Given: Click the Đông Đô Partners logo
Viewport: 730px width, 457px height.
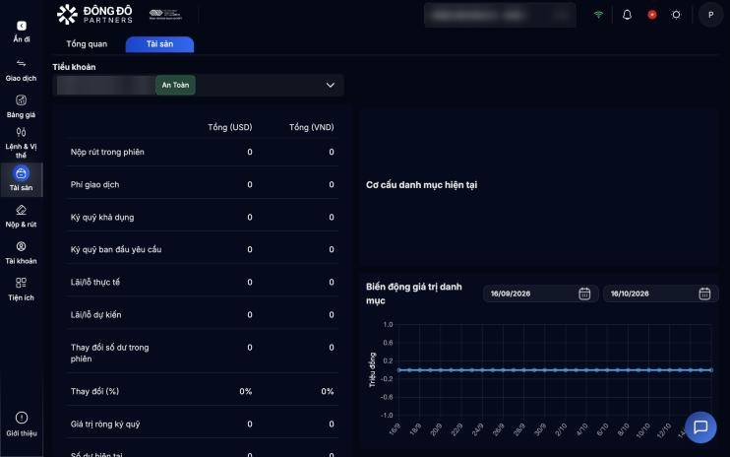Looking at the screenshot, I should 94,15.
